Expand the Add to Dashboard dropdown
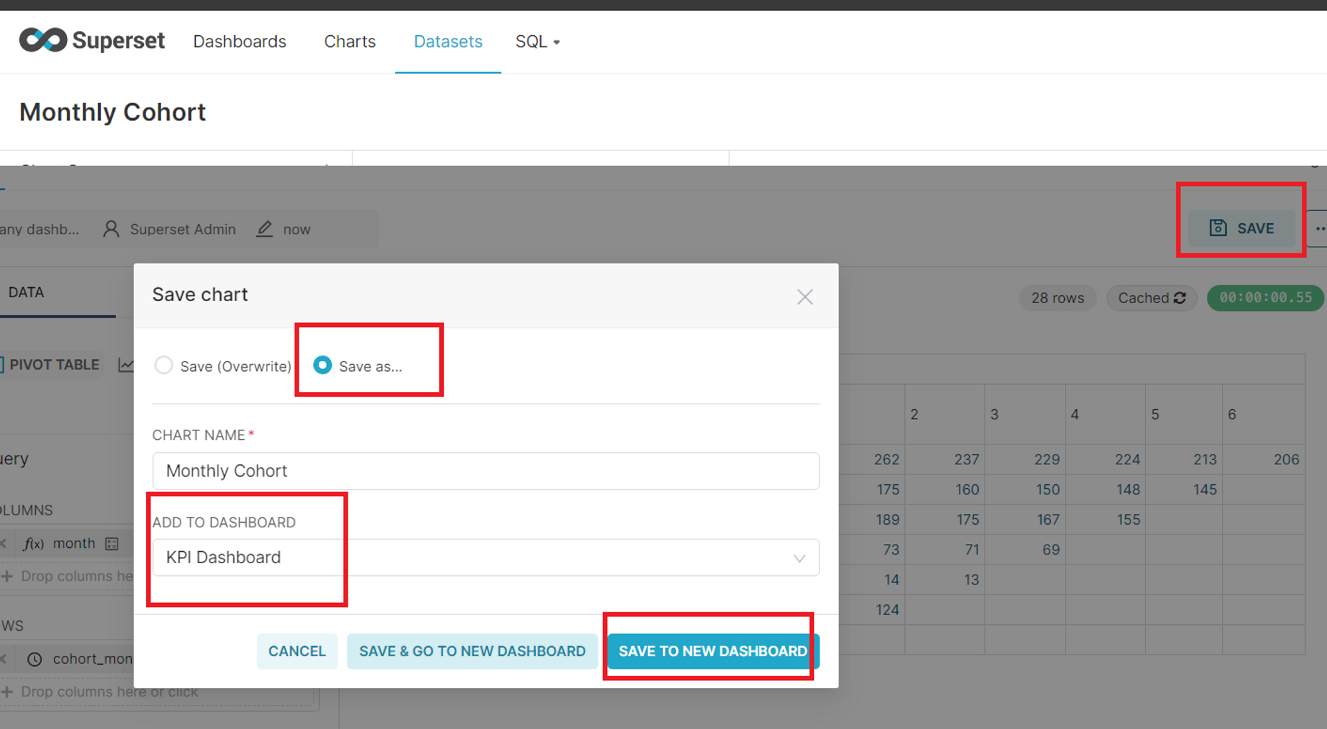Image resolution: width=1327 pixels, height=729 pixels. tap(799, 558)
